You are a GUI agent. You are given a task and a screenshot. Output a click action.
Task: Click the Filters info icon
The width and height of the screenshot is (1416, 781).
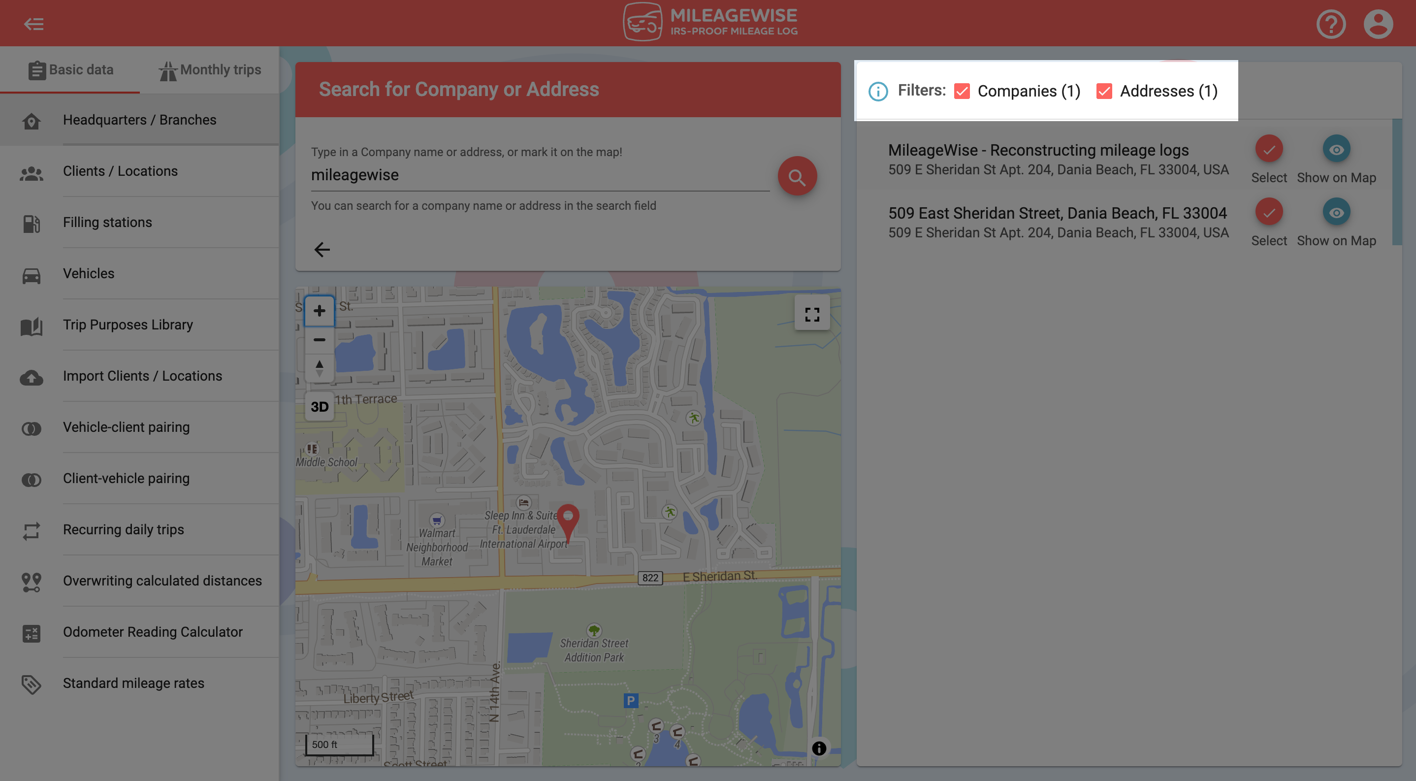pyautogui.click(x=878, y=91)
